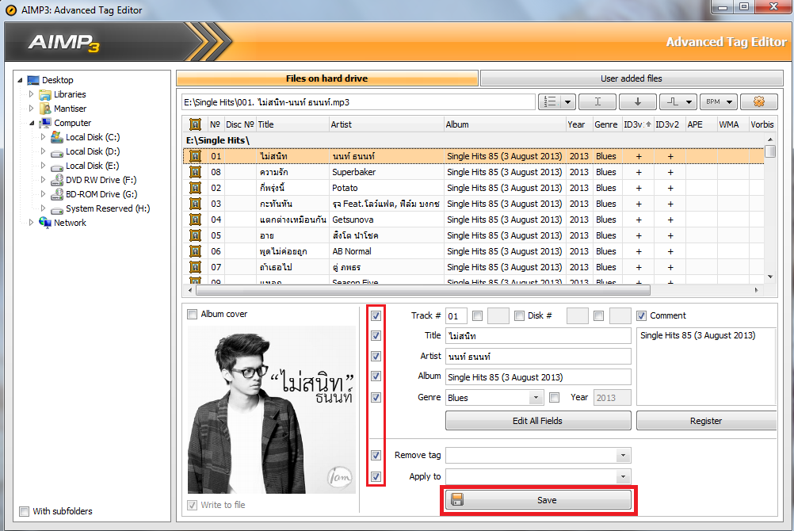The image size is (794, 531).
Task: Click the Computer icon in tree
Action: click(x=46, y=123)
